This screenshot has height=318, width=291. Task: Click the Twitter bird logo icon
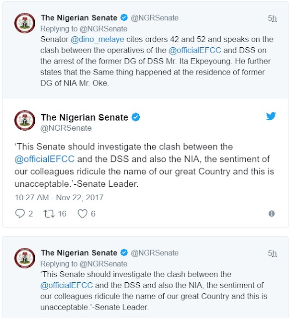click(x=271, y=116)
